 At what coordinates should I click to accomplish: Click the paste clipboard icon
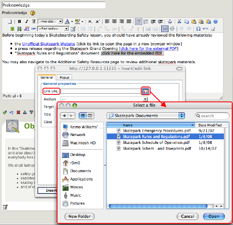(x=194, y=22)
